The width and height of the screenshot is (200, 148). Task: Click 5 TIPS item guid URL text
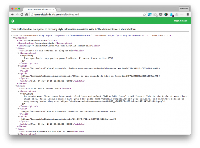(x=69, y=119)
